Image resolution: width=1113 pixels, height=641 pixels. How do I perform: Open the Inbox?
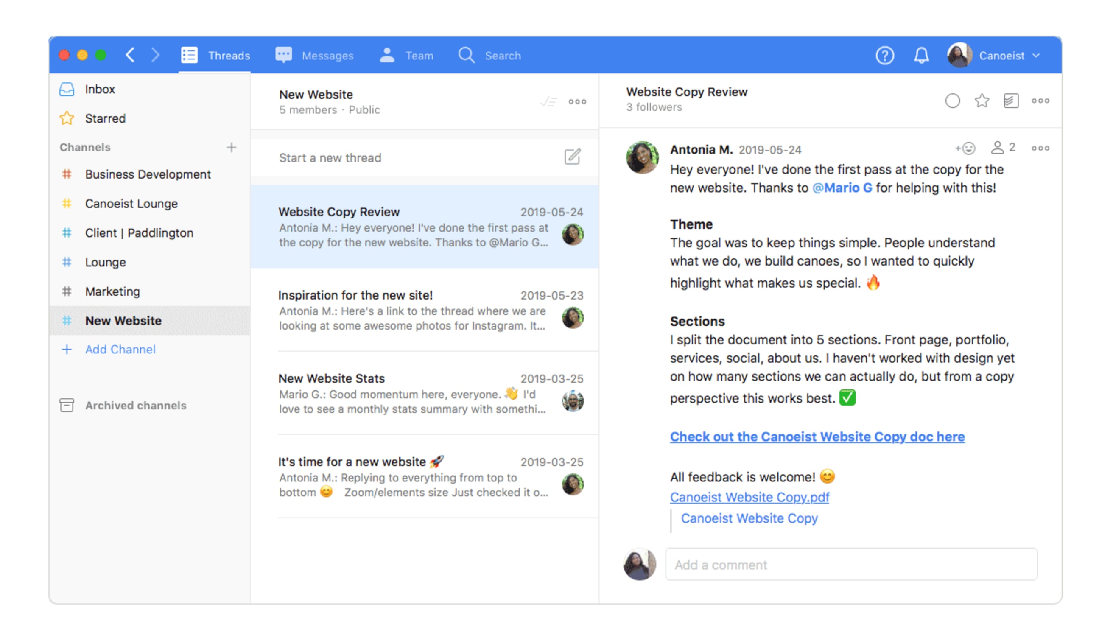click(100, 89)
